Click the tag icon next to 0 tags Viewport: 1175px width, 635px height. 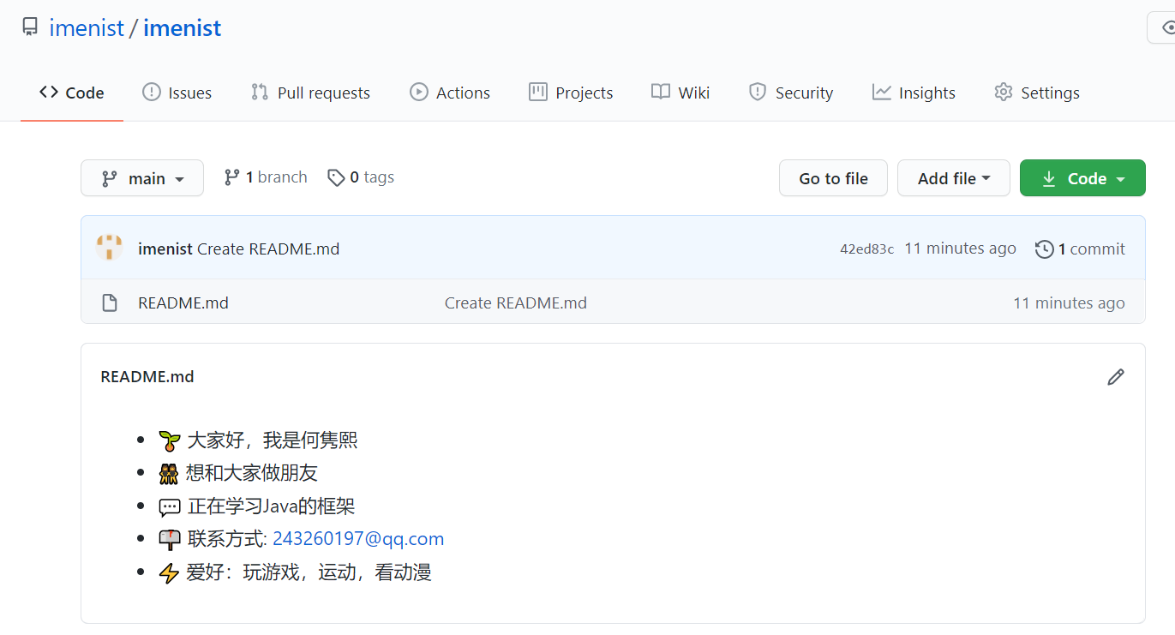[x=336, y=177]
